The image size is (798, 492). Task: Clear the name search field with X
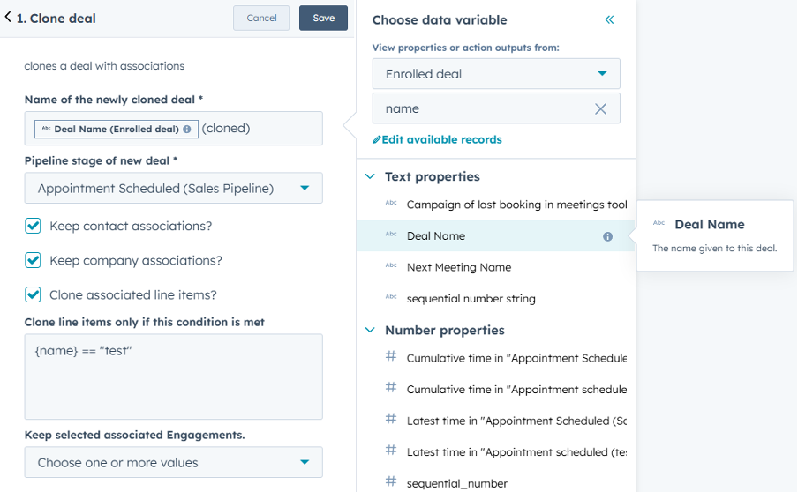point(600,108)
